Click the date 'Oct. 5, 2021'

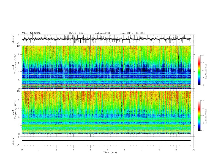(x=77, y=33)
